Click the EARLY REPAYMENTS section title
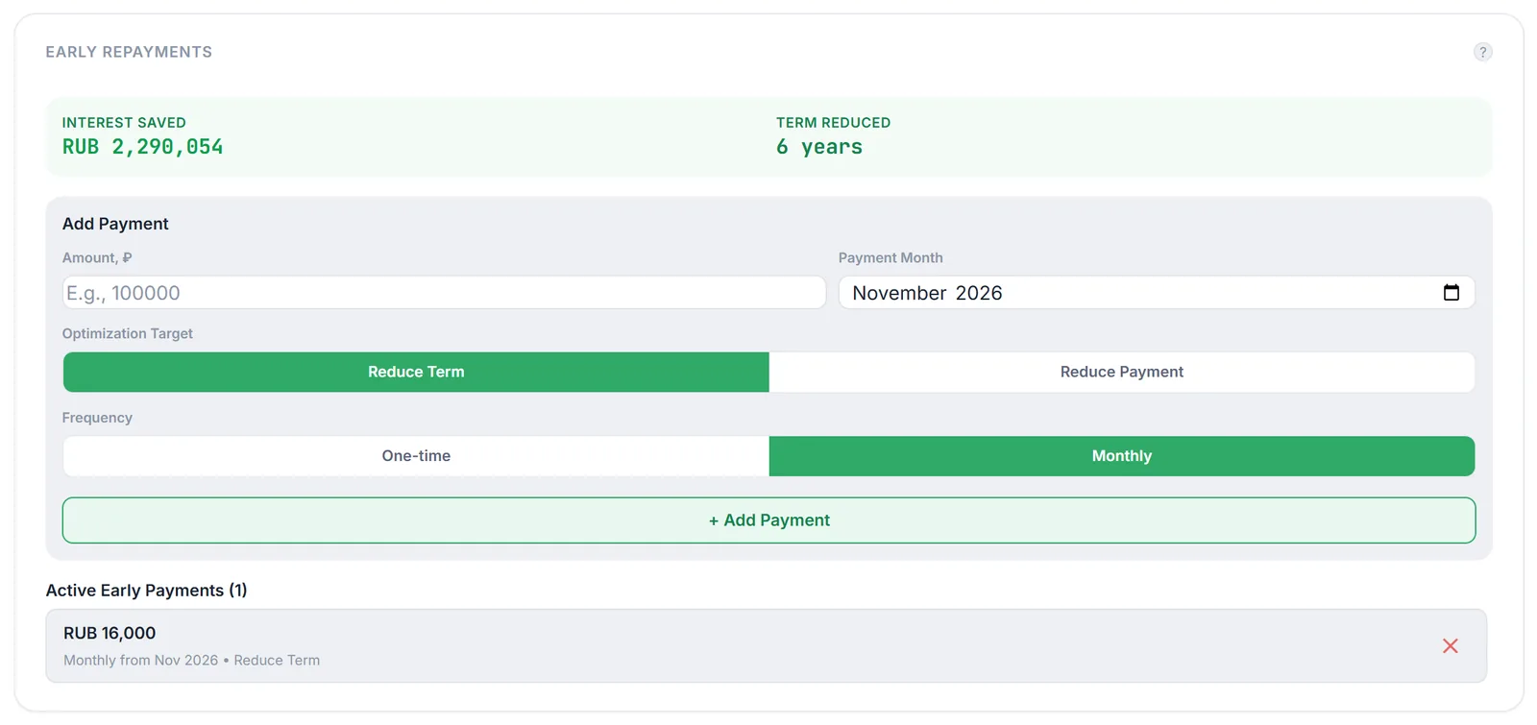1537x725 pixels. (x=129, y=52)
